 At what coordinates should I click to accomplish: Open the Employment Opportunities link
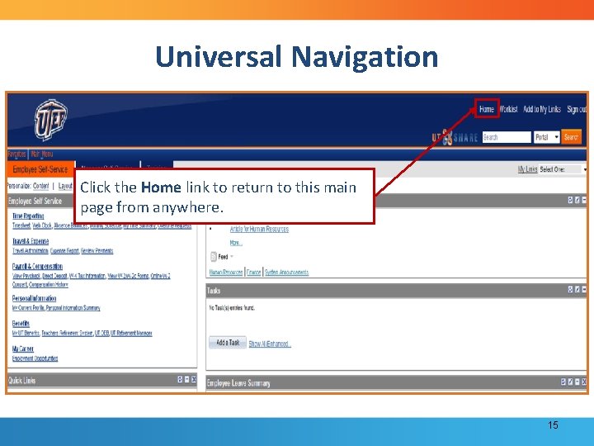(x=35, y=358)
